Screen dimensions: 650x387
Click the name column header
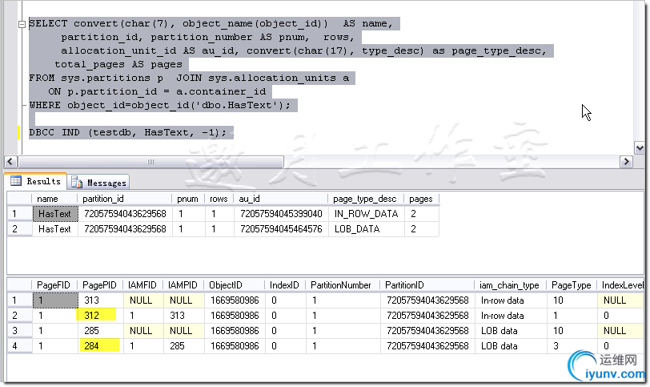click(x=54, y=199)
